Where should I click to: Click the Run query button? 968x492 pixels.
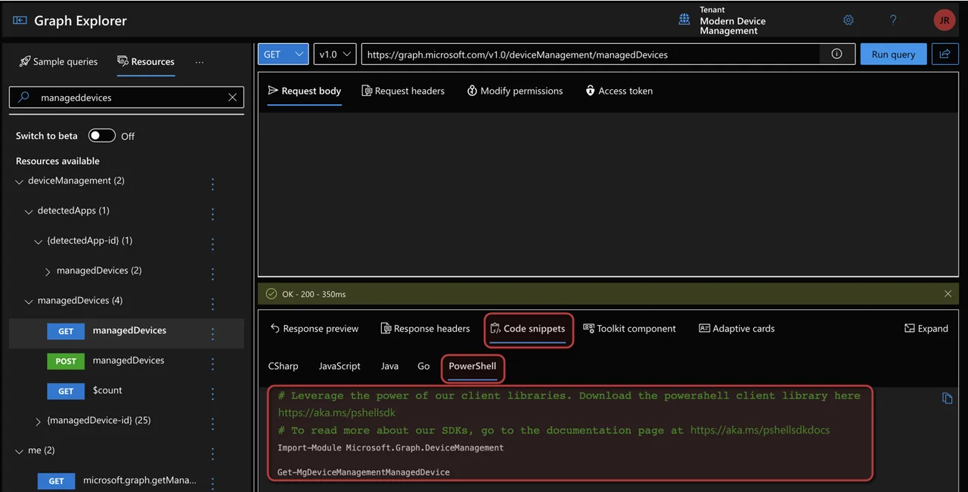(893, 54)
